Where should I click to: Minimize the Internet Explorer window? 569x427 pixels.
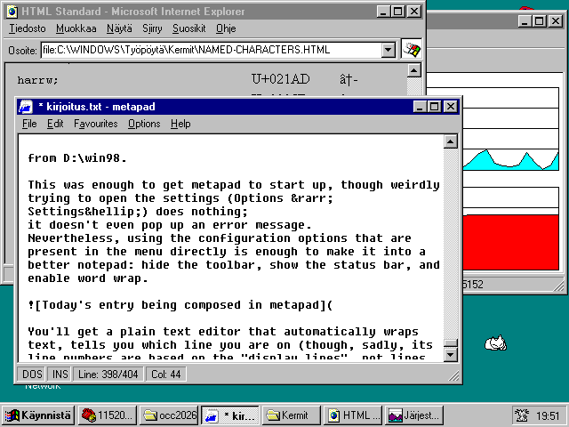pyautogui.click(x=383, y=12)
